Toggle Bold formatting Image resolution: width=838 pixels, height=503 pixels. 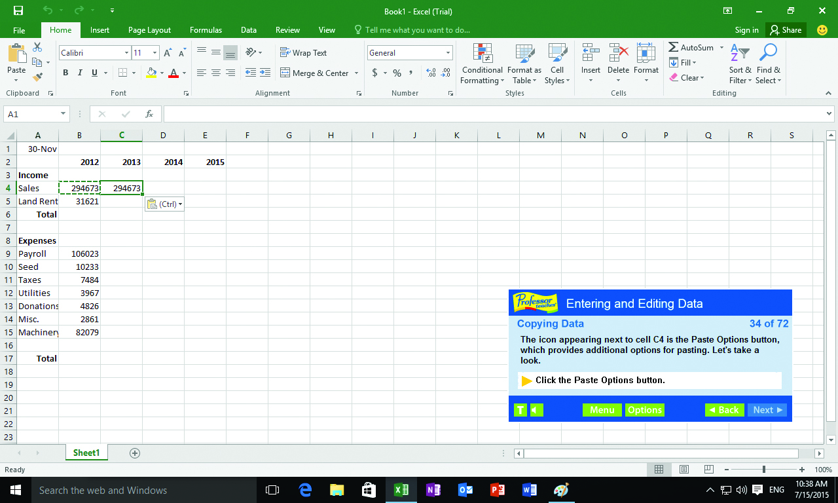pos(65,73)
